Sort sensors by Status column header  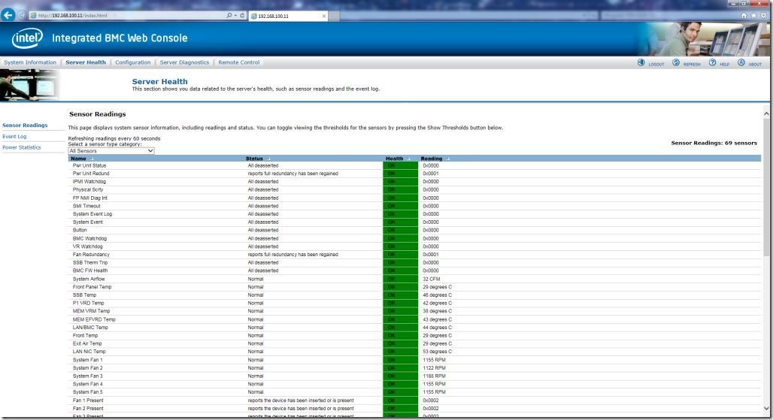254,159
